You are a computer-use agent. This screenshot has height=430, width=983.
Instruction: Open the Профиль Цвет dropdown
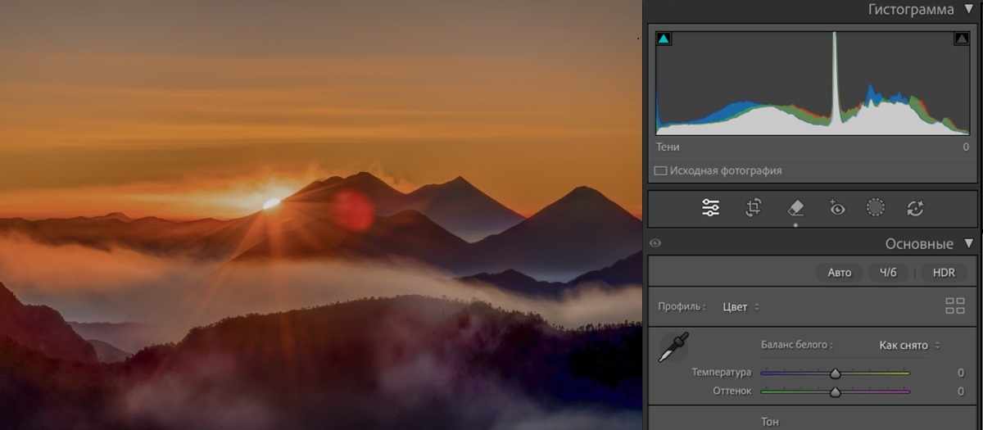click(x=741, y=307)
